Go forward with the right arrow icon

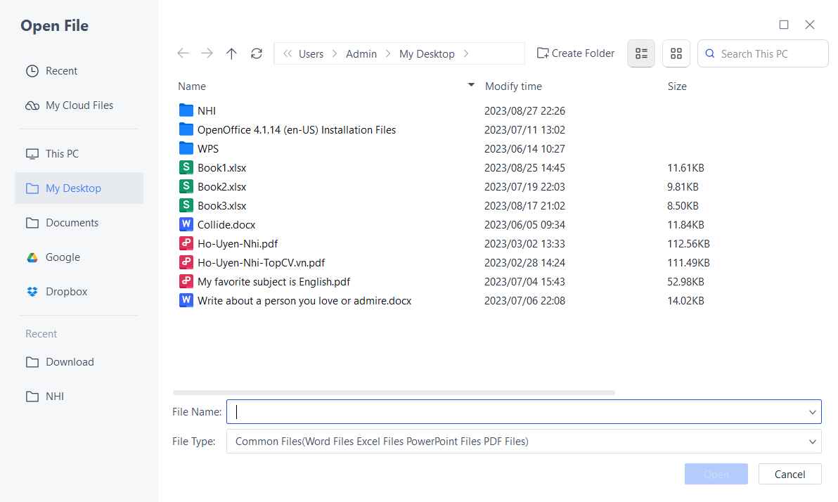[x=207, y=53]
